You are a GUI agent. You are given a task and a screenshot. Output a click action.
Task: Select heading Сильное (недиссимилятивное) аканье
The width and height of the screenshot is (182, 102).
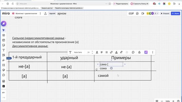38,38
